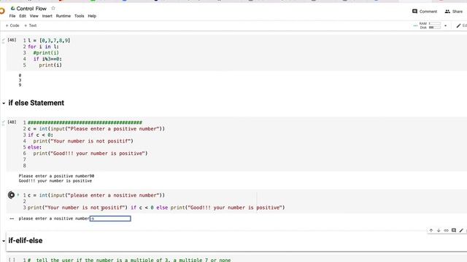467x262 pixels.
Task: Add a new Text cell
Action: point(31,25)
